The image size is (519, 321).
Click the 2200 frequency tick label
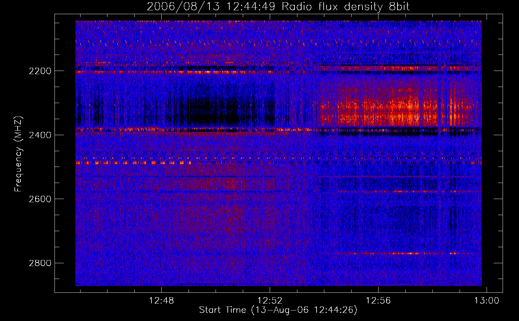pyautogui.click(x=40, y=71)
